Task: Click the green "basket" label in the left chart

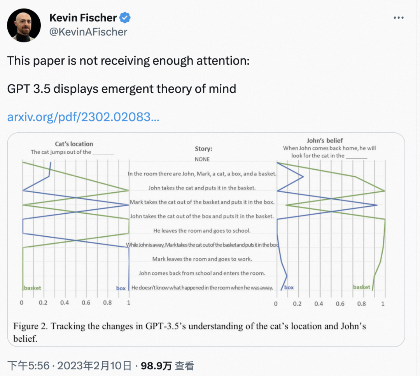Action: tap(32, 288)
